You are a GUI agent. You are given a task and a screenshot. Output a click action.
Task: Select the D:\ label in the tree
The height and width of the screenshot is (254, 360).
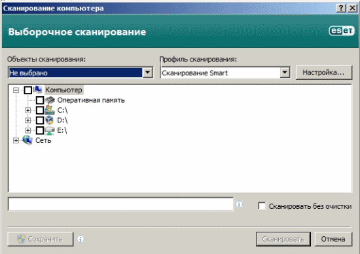coord(62,120)
